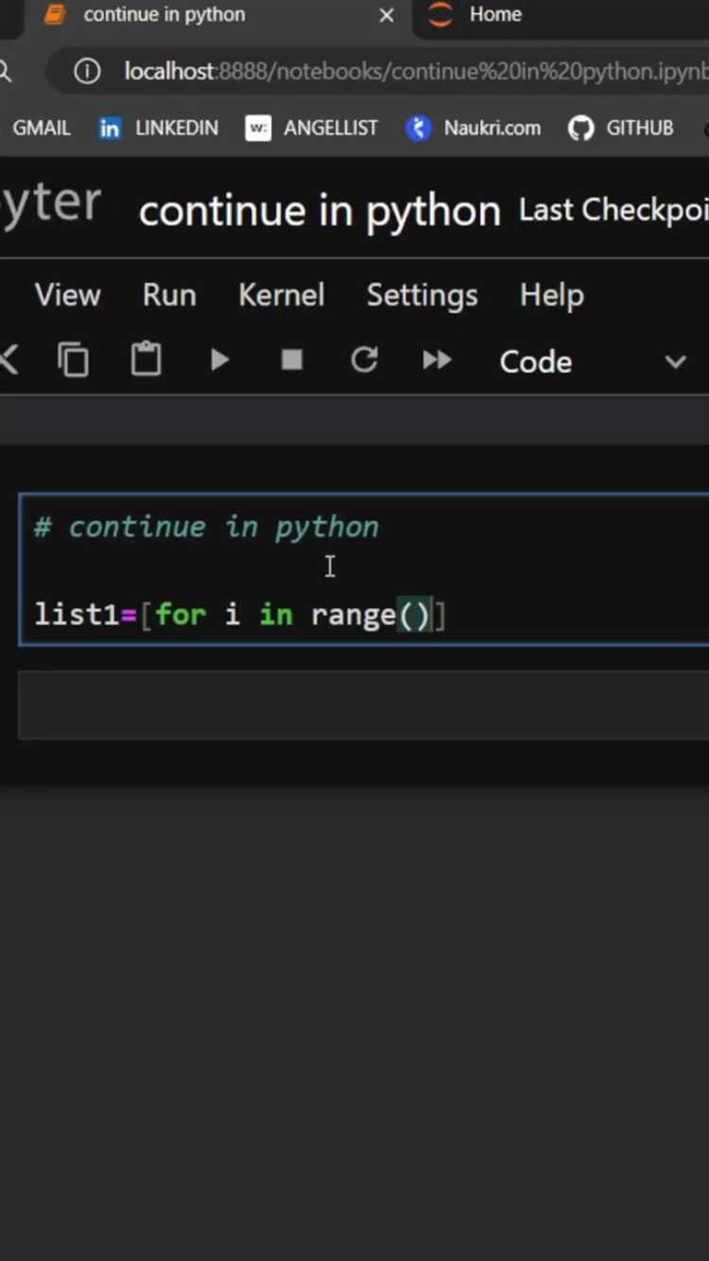Click the site information icon in address bar

point(87,72)
